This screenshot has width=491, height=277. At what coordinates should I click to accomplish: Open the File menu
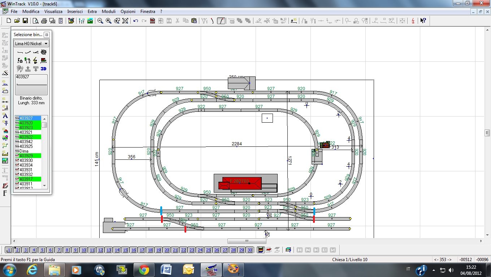[x=14, y=12]
